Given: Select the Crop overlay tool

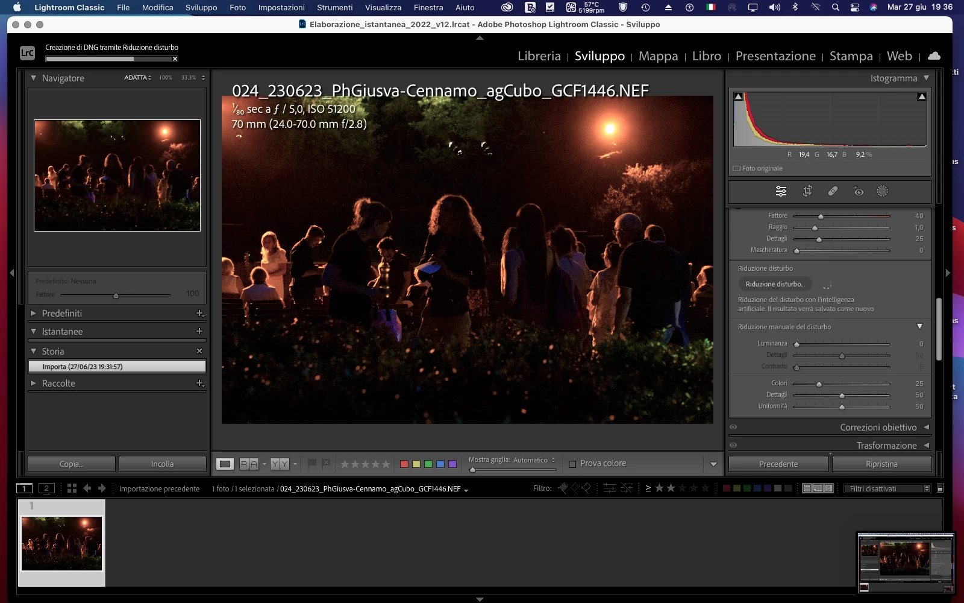Looking at the screenshot, I should [807, 191].
